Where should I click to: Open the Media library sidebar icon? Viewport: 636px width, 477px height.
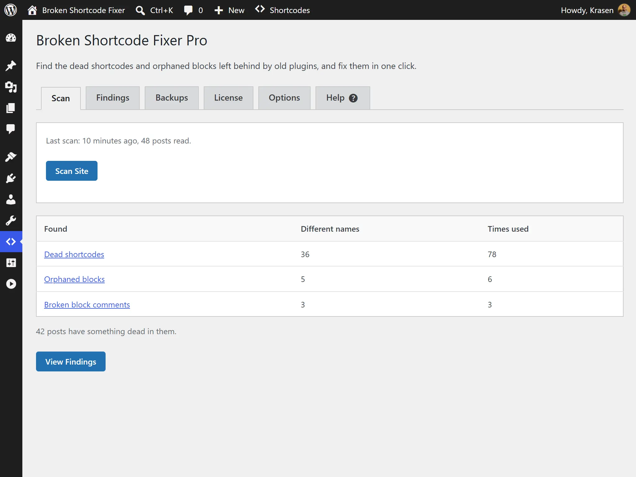pyautogui.click(x=11, y=87)
